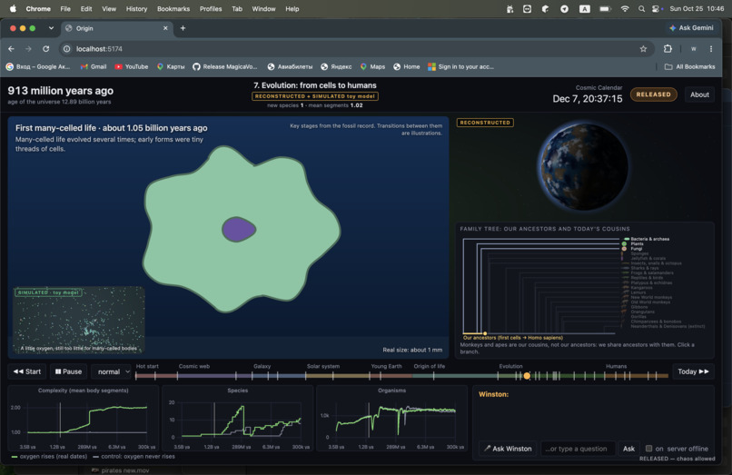Jump to Humans section on the timeline

click(x=617, y=366)
